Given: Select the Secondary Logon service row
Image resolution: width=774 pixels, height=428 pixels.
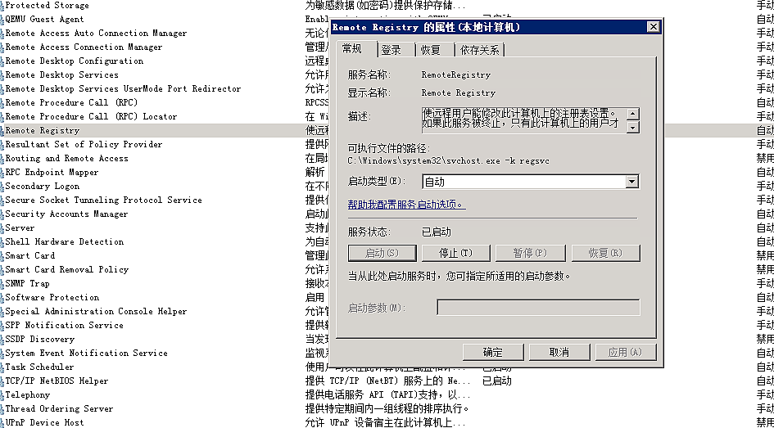Looking at the screenshot, I should click(x=43, y=187).
